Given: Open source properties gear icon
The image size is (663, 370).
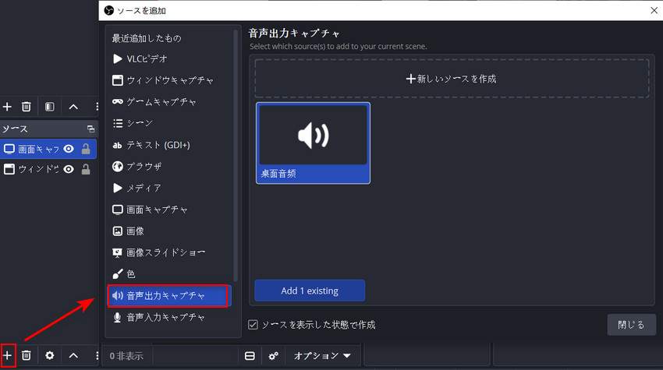Looking at the screenshot, I should click(49, 355).
